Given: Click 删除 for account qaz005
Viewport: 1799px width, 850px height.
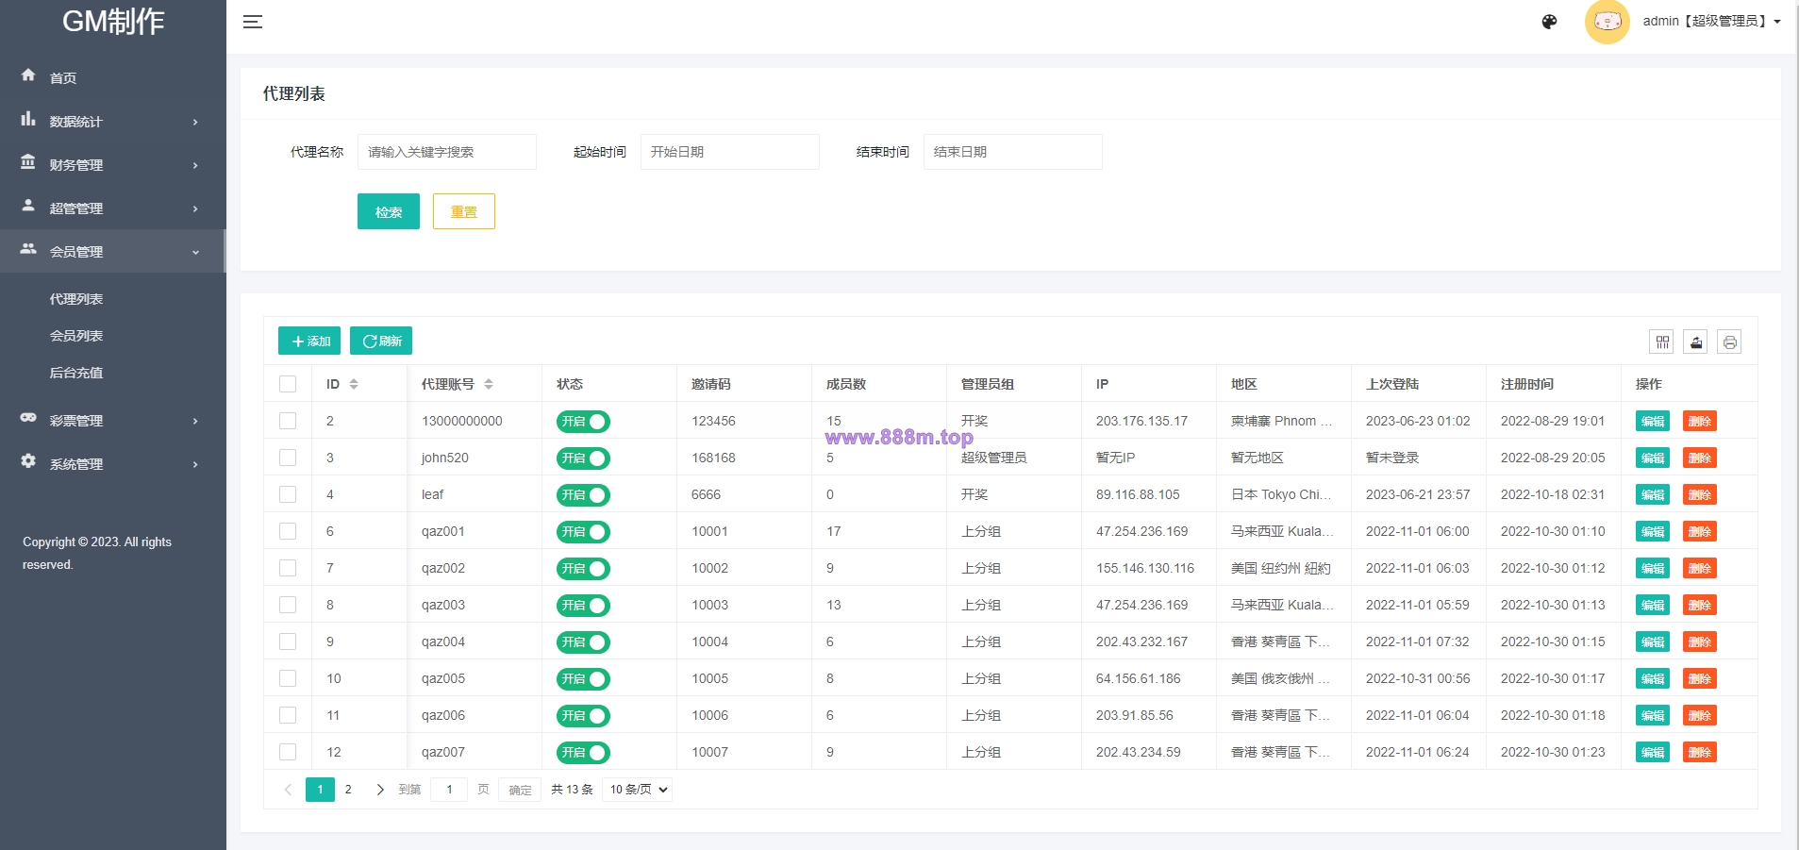Looking at the screenshot, I should click(x=1700, y=678).
